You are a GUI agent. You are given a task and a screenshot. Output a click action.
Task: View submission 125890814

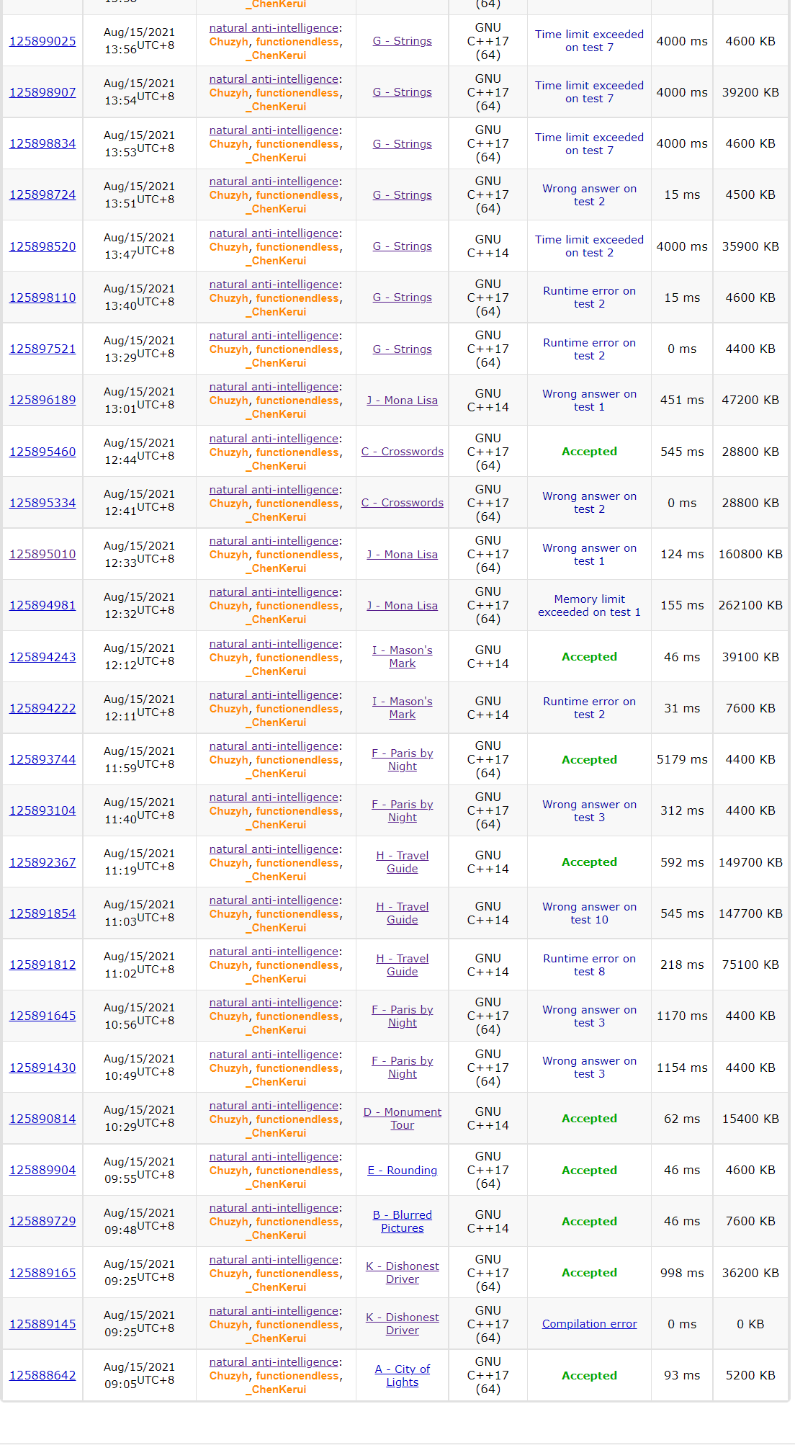(42, 1119)
